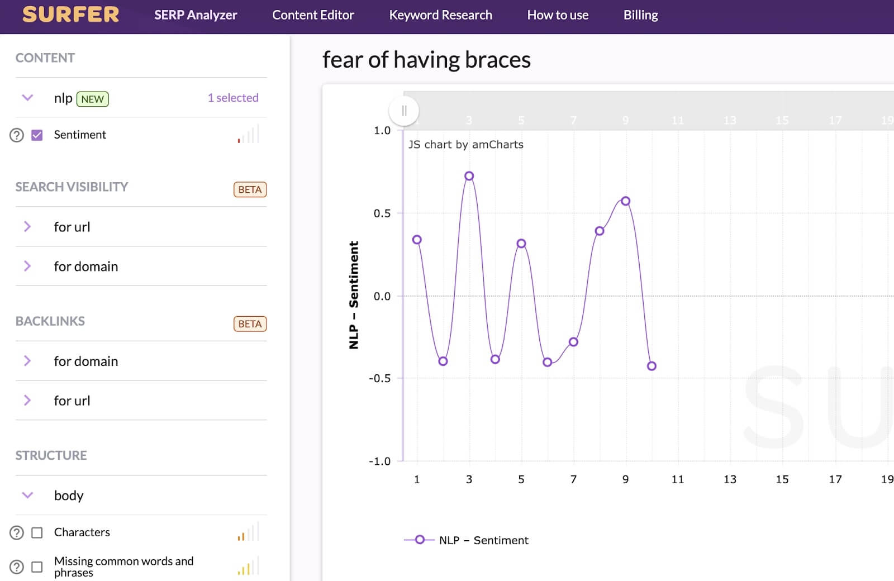
Task: Click help icon beside Missing common words
Action: point(17,567)
